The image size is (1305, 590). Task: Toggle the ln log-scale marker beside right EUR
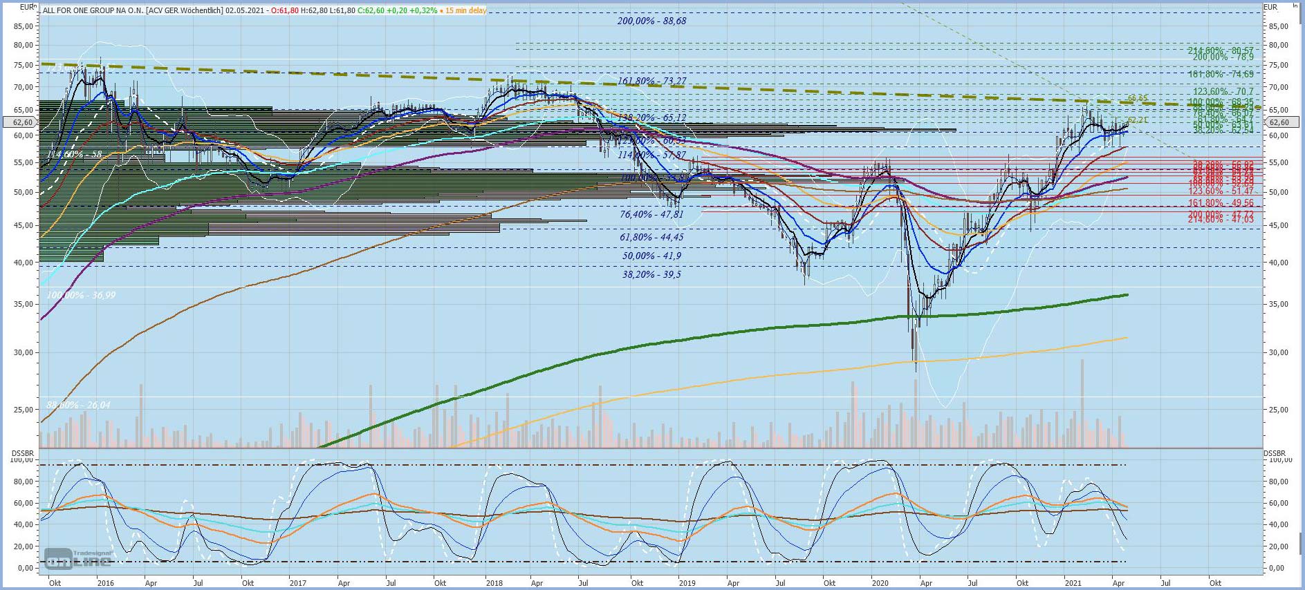tap(1295, 6)
